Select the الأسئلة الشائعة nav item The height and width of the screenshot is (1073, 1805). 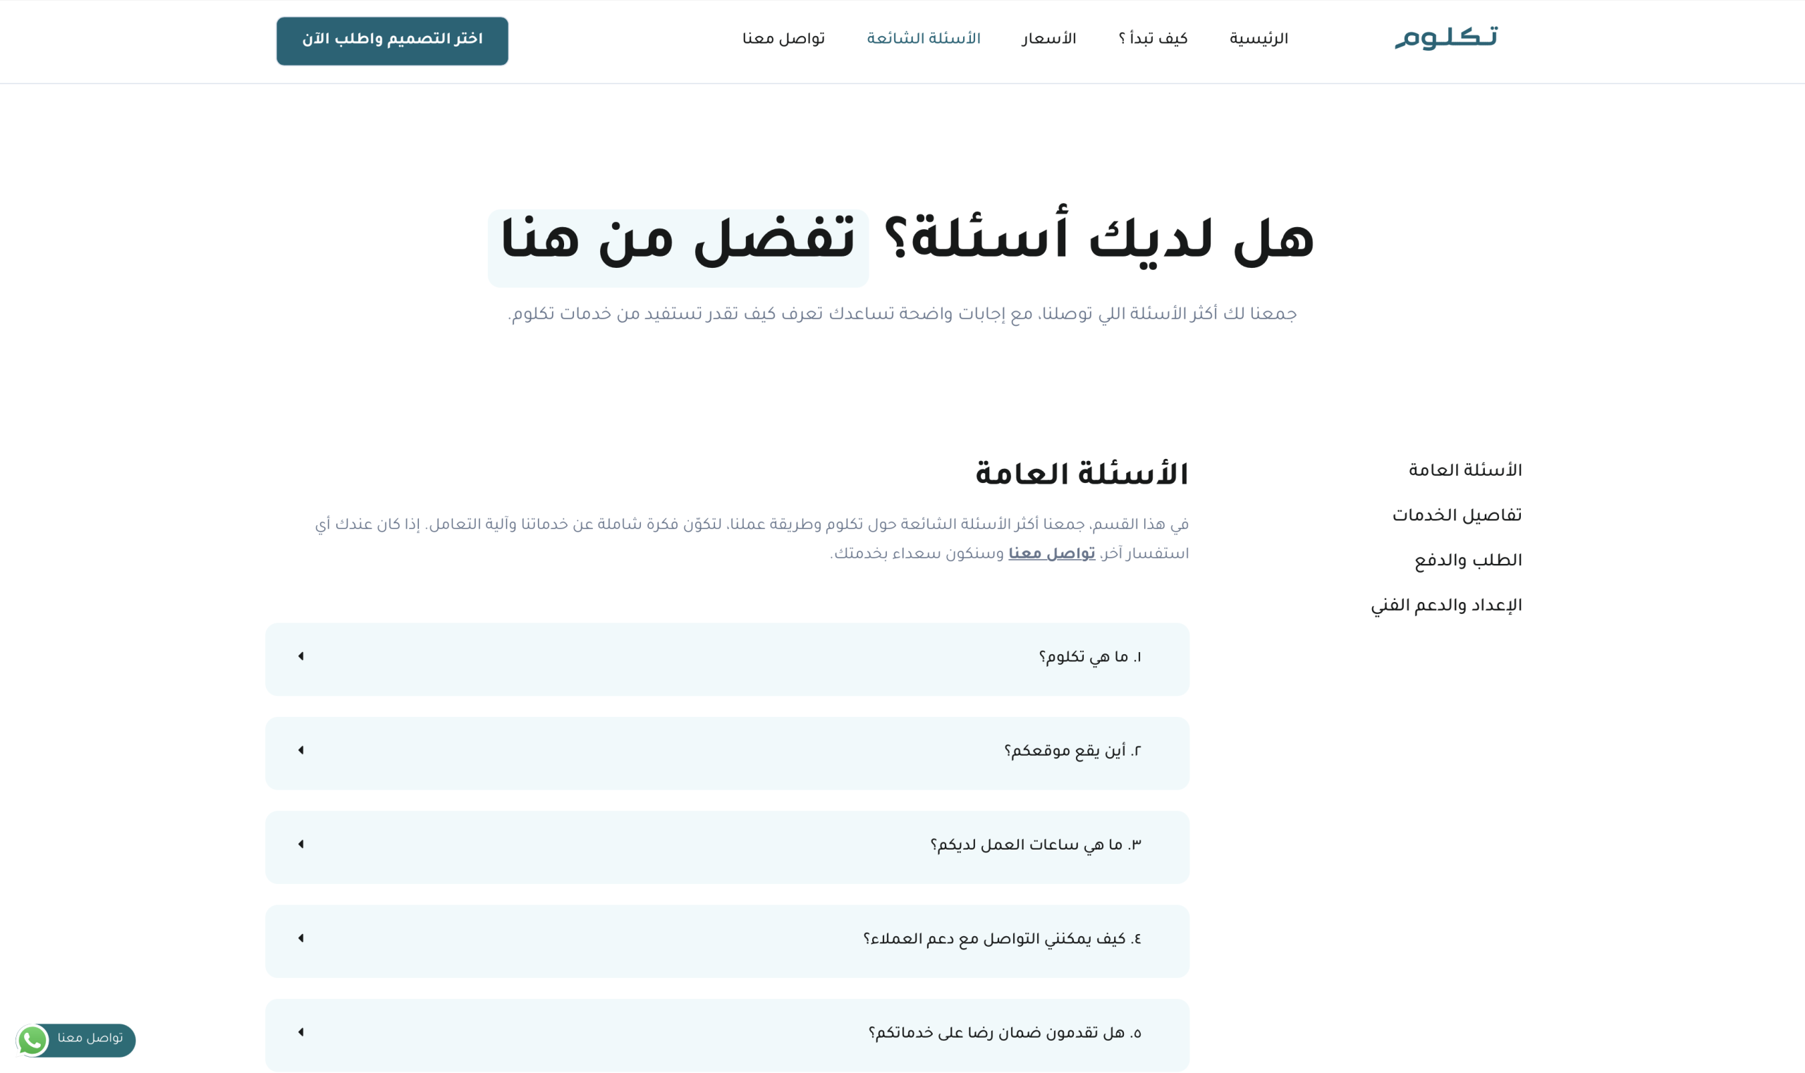pos(924,39)
